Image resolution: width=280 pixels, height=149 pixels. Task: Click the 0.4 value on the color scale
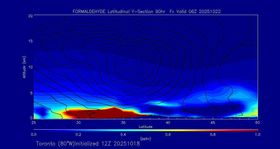[x=123, y=134]
